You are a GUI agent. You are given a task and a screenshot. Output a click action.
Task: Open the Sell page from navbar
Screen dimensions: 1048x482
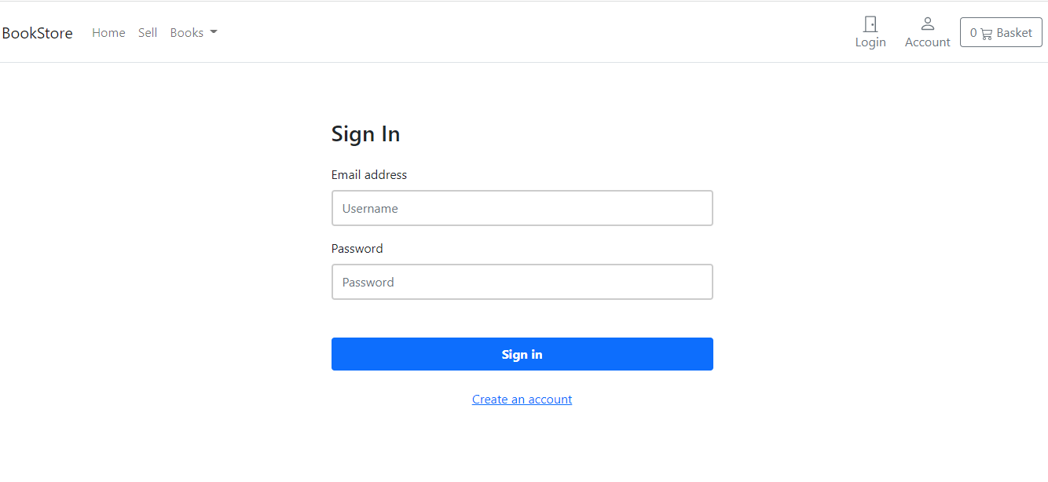tap(147, 32)
